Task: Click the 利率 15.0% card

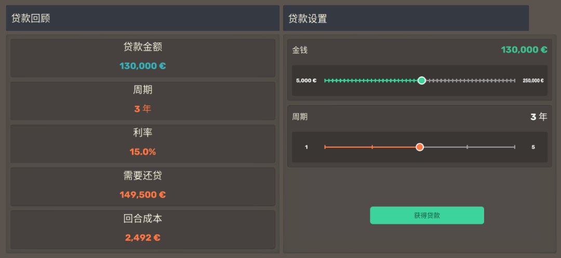Action: click(143, 144)
